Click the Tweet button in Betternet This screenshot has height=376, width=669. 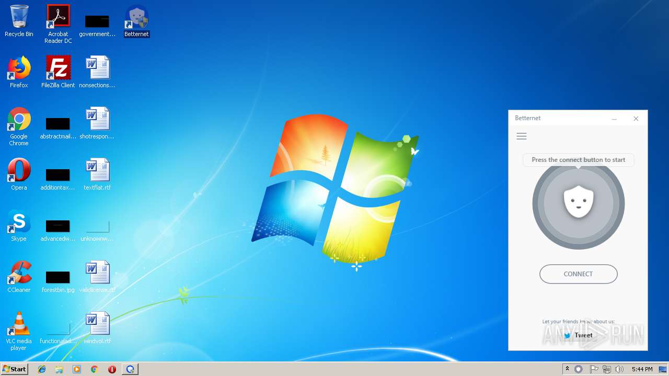[x=579, y=335]
